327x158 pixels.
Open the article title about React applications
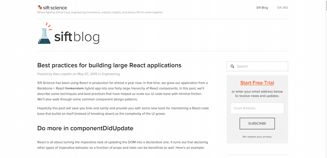pos(109,65)
